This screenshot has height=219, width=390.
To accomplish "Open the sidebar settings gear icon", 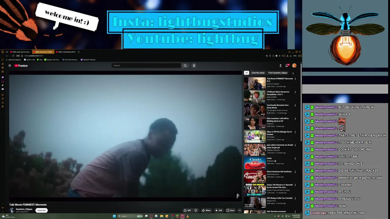I will click(3, 106).
